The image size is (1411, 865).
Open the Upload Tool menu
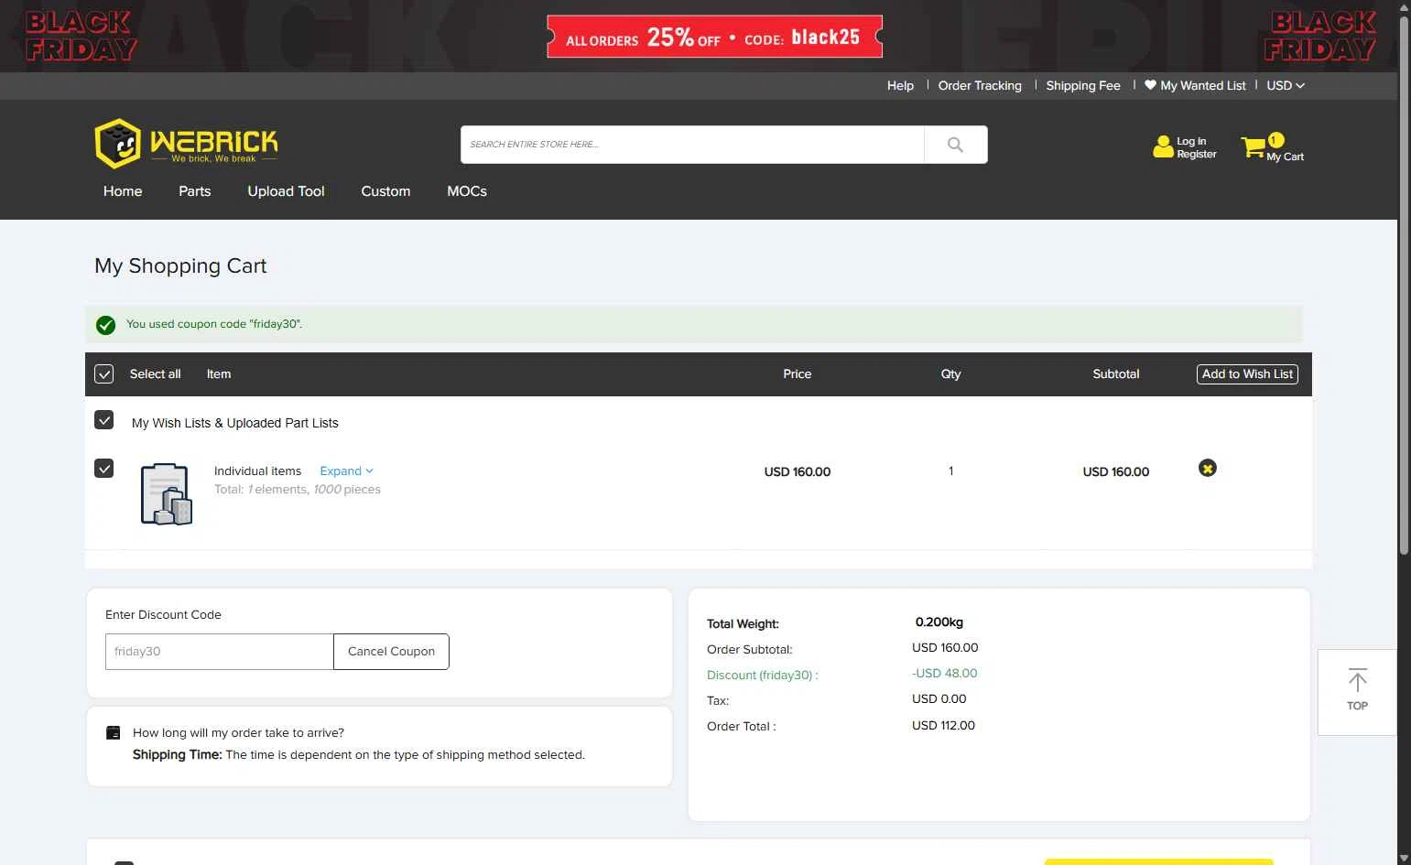[x=286, y=191]
